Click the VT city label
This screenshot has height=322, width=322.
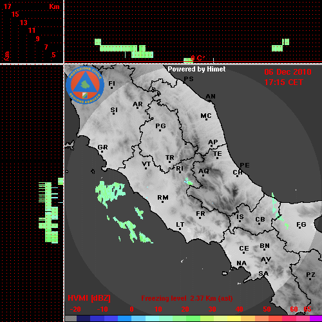click(146, 164)
